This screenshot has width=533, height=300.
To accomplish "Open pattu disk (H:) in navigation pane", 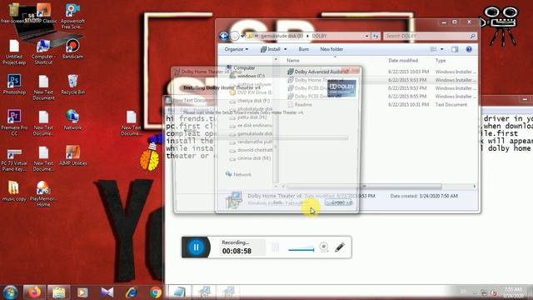I will (x=248, y=117).
